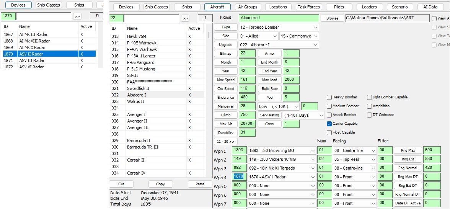This screenshot has height=209, width=450.
Task: Click the Browse button
Action: point(332,18)
